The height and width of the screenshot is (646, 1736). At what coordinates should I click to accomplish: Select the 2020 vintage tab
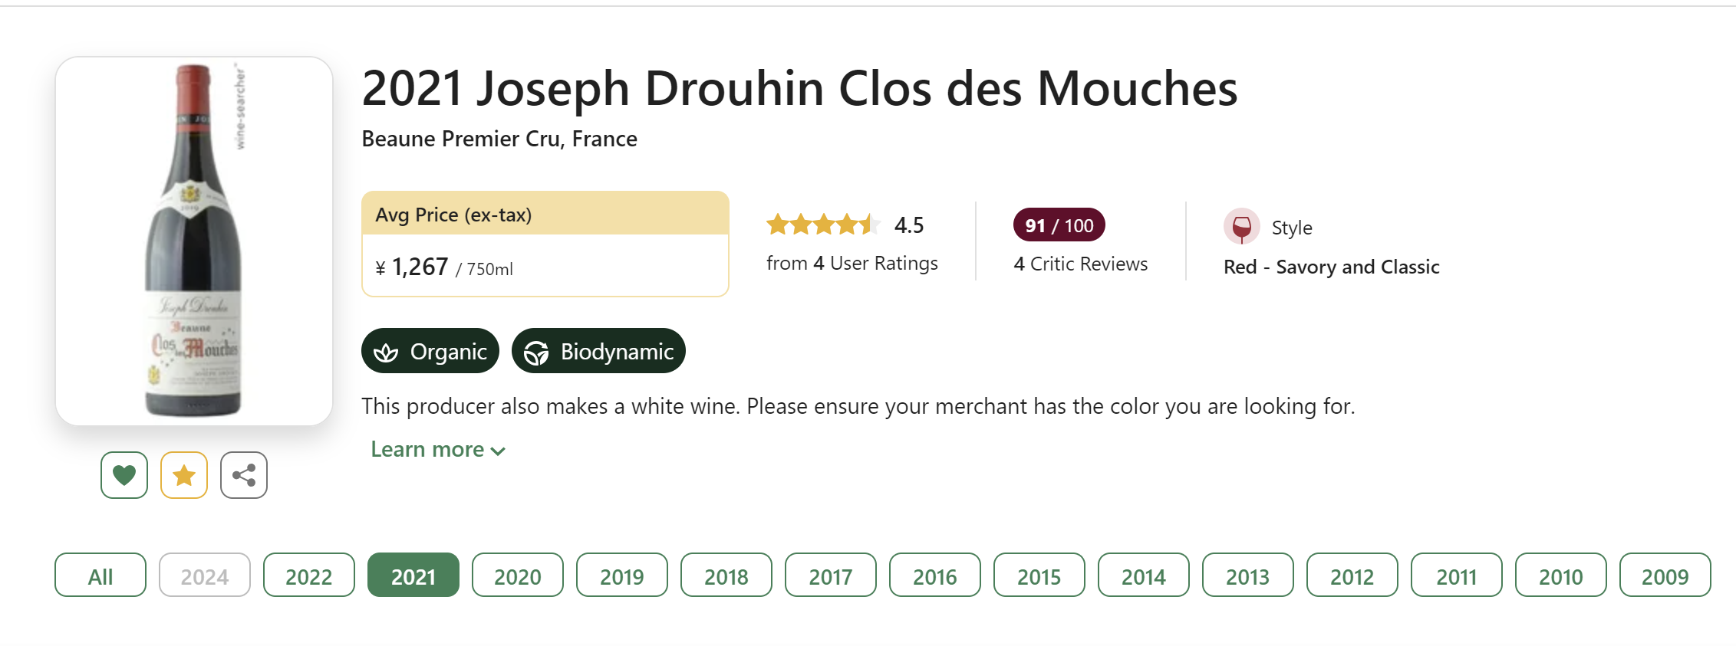[518, 575]
